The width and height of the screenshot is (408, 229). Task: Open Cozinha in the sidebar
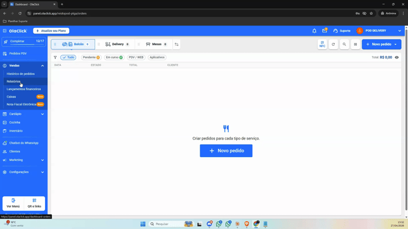(x=15, y=122)
